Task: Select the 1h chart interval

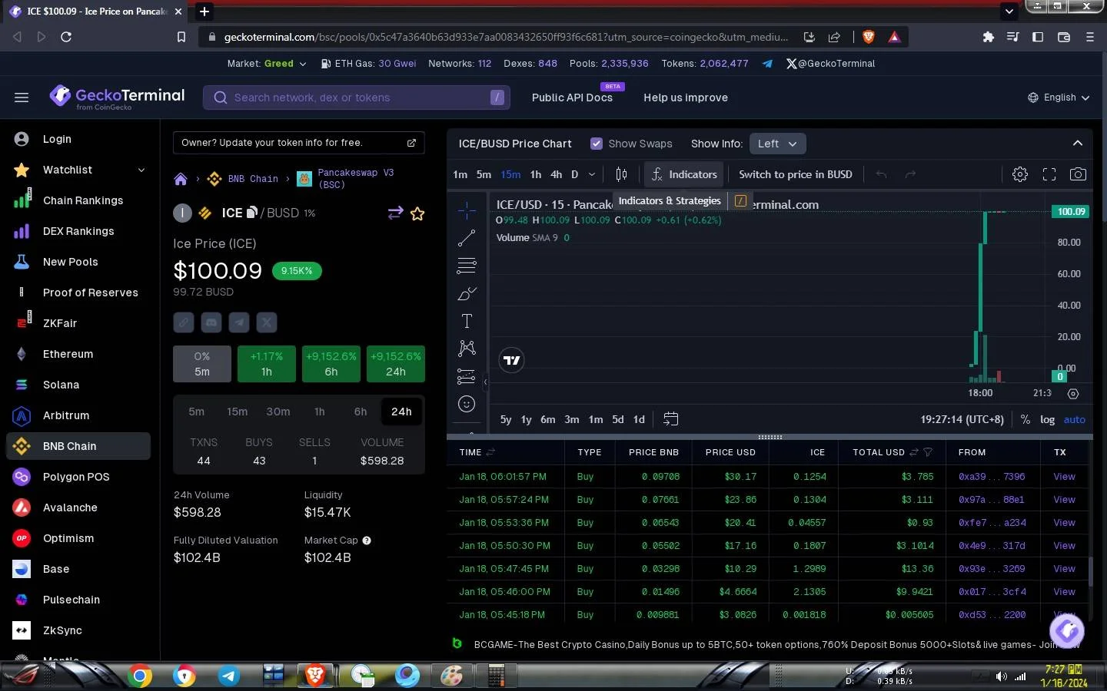Action: 536,174
